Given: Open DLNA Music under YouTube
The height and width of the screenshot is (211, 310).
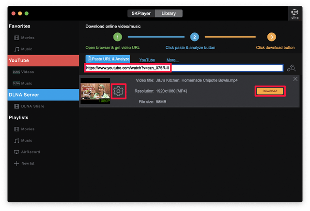Looking at the screenshot, I should [x=22, y=84].
